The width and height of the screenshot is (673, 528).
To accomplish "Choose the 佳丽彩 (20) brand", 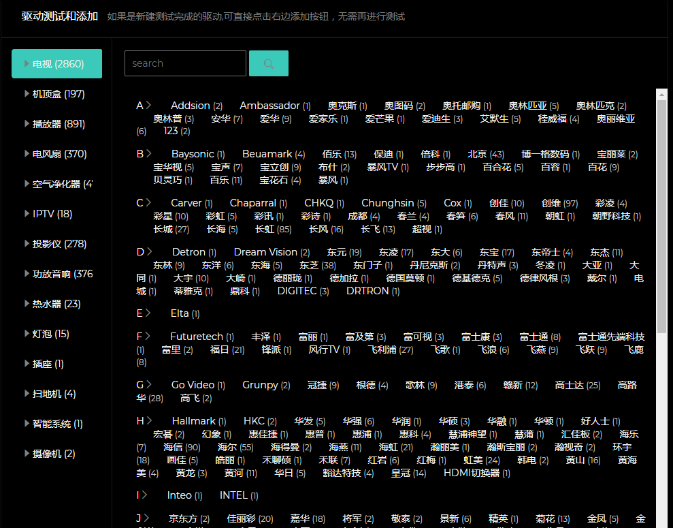I will click(250, 519).
